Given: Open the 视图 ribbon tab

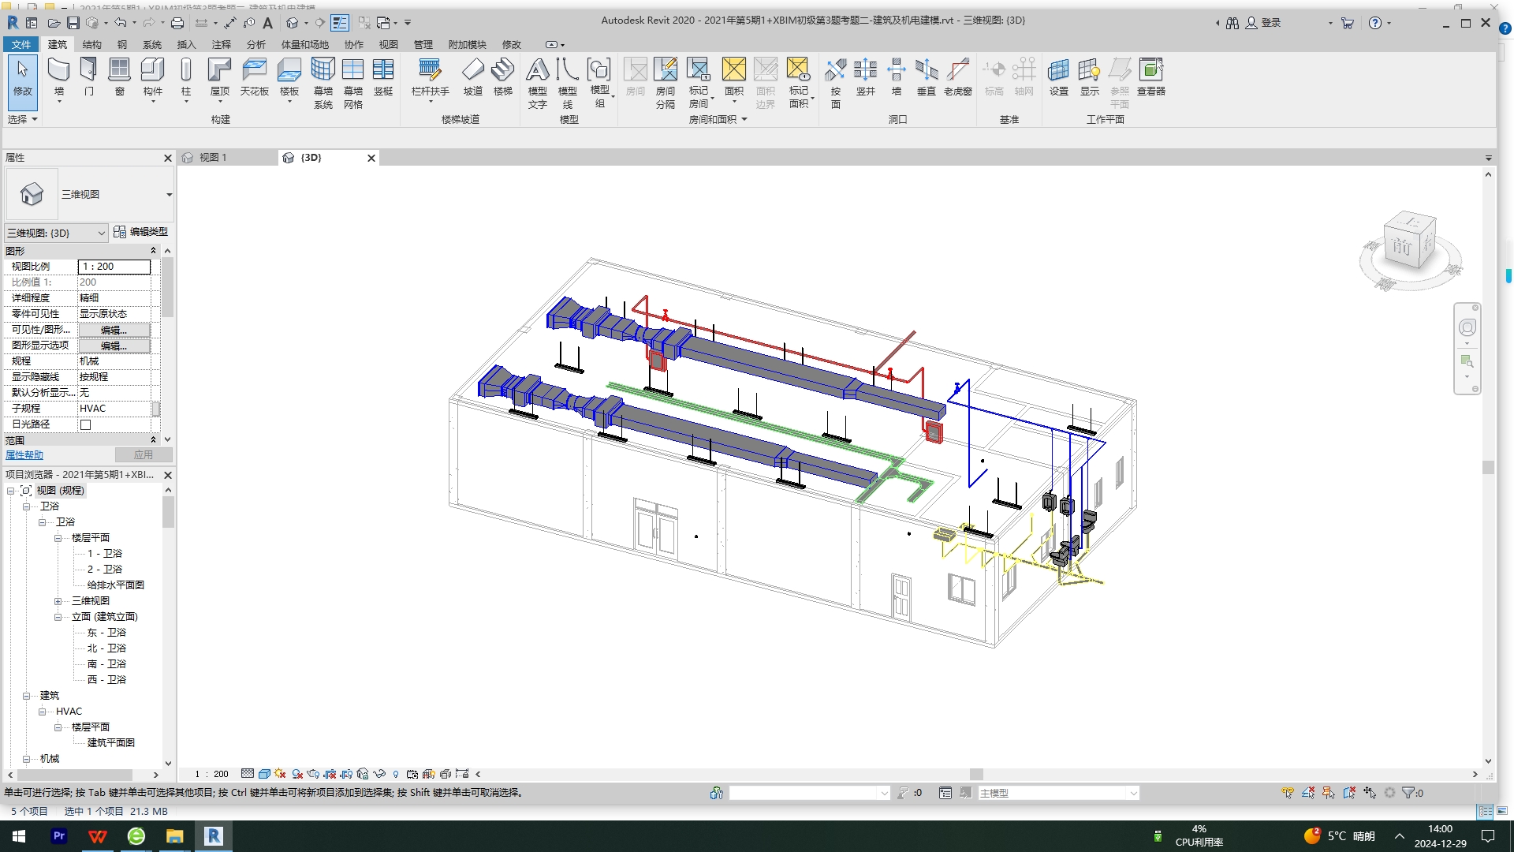Looking at the screenshot, I should 388,44.
